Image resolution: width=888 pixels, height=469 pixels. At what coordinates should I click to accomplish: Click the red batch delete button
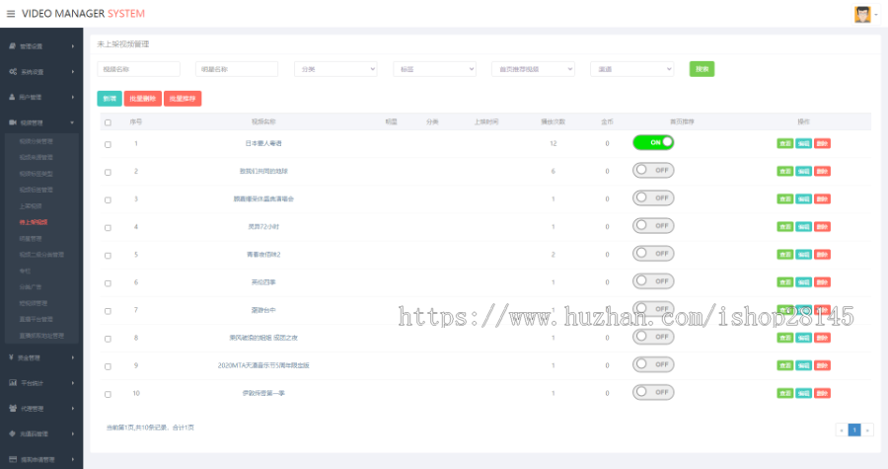143,99
